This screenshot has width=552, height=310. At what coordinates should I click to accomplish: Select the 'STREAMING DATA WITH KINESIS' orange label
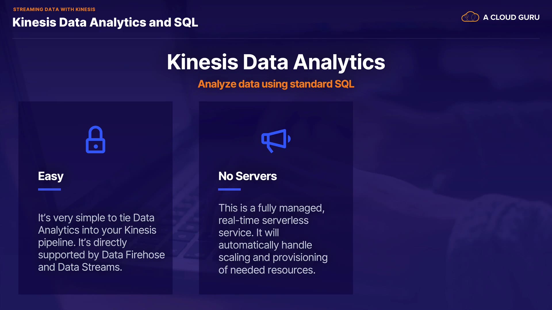(54, 9)
